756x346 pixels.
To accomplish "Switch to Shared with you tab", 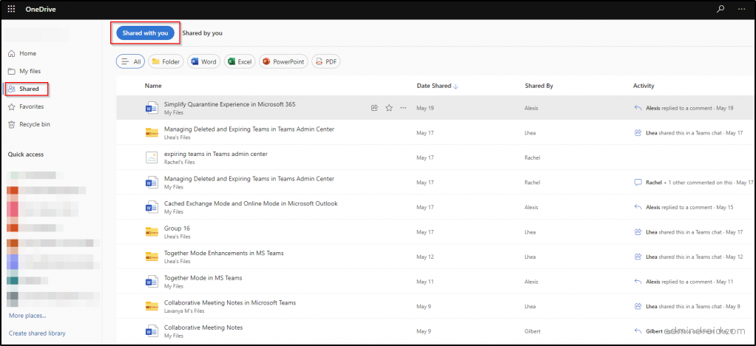I will [x=145, y=33].
